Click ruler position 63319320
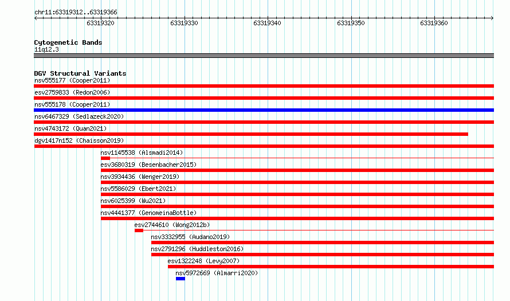510x301 pixels. 100,23
